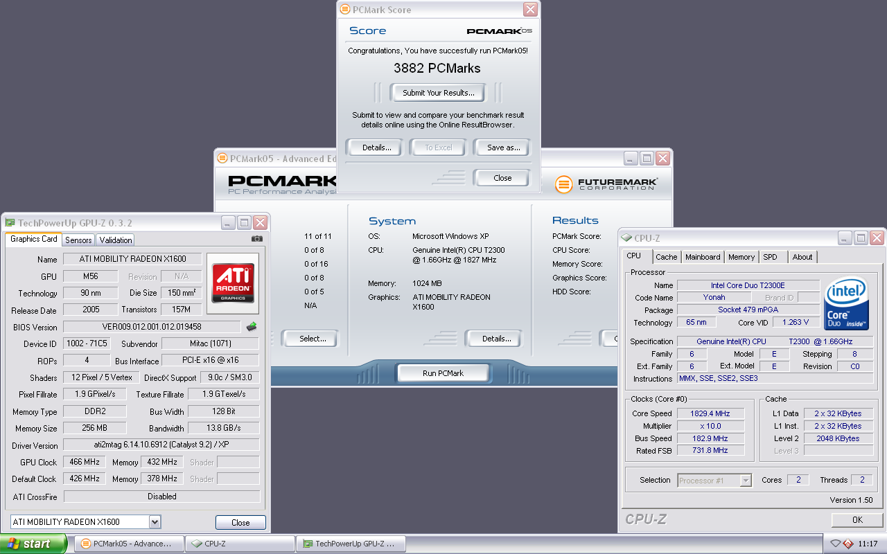Open the Sensors tab in GPU-Z
This screenshot has width=887, height=554.
[78, 240]
